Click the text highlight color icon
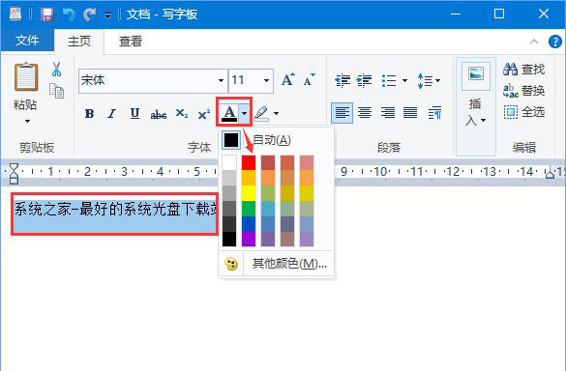The width and height of the screenshot is (566, 371). [x=261, y=113]
